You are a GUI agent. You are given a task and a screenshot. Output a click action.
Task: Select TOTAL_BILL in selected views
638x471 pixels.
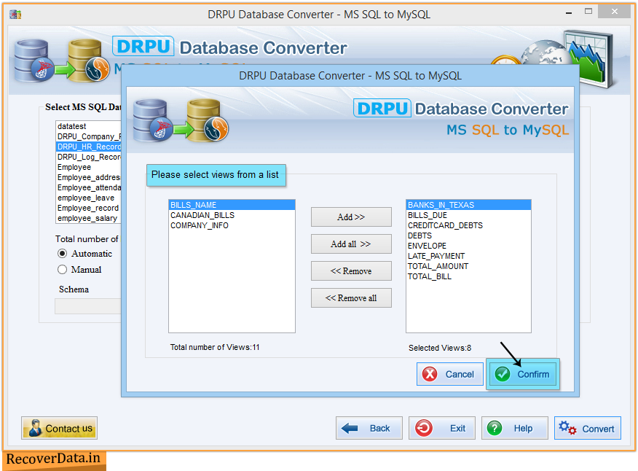(x=469, y=276)
